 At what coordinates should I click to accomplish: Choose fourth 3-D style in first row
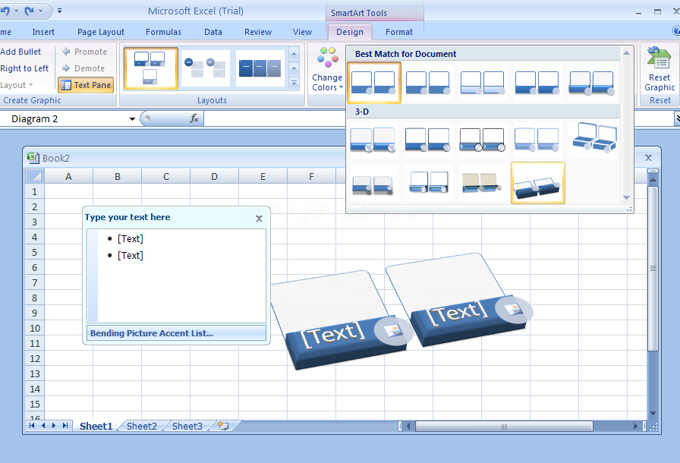[537, 140]
